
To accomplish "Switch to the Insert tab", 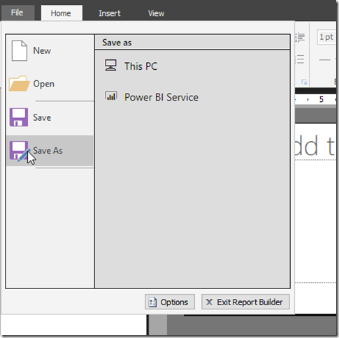I will coord(110,13).
